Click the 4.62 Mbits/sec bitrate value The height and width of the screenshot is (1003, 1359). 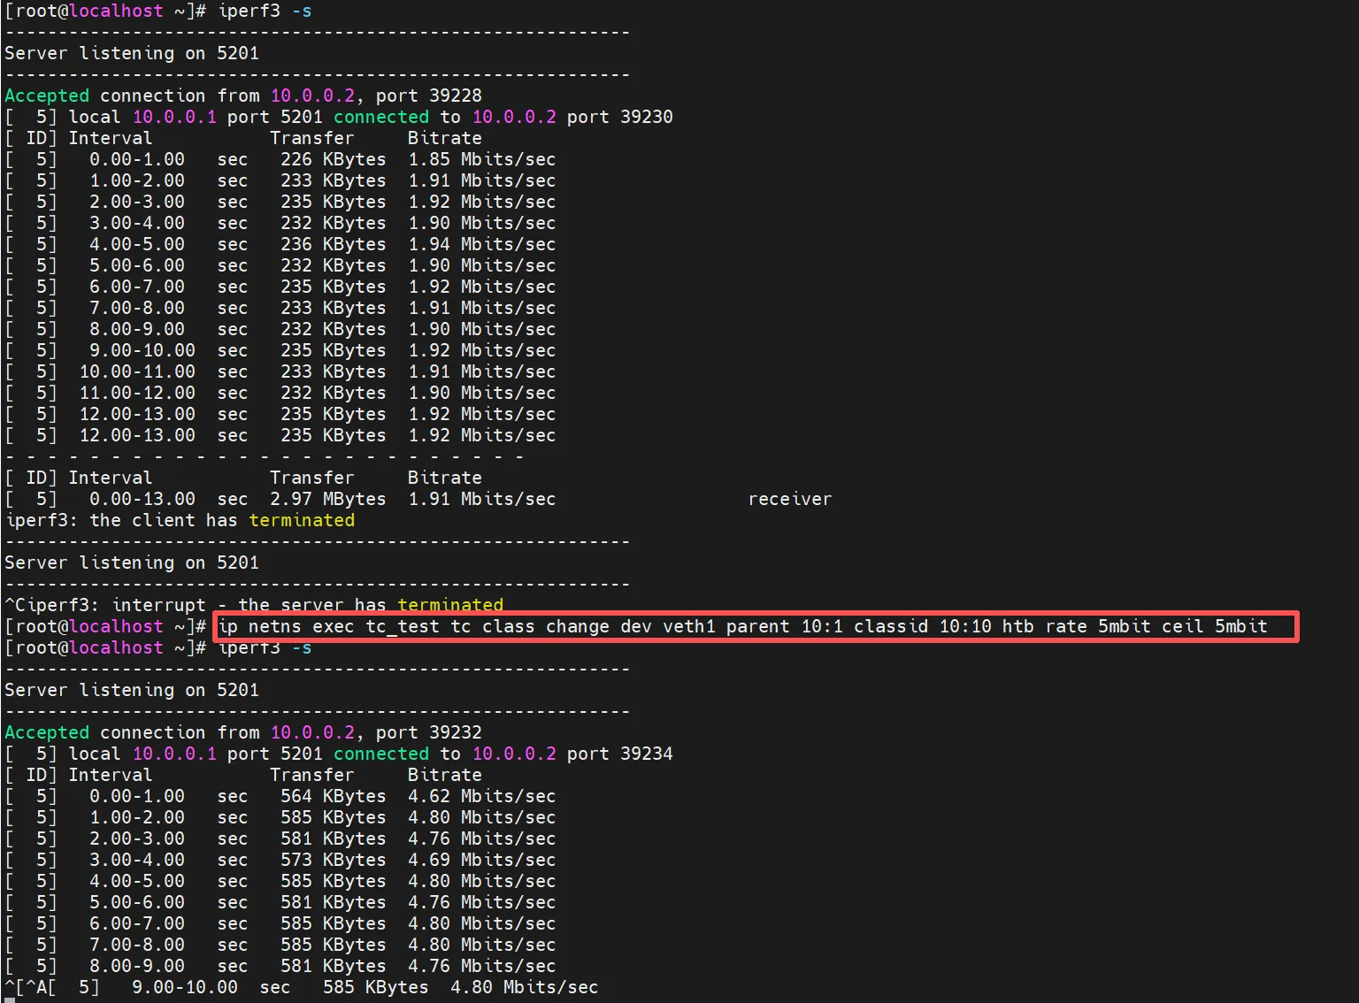click(481, 797)
